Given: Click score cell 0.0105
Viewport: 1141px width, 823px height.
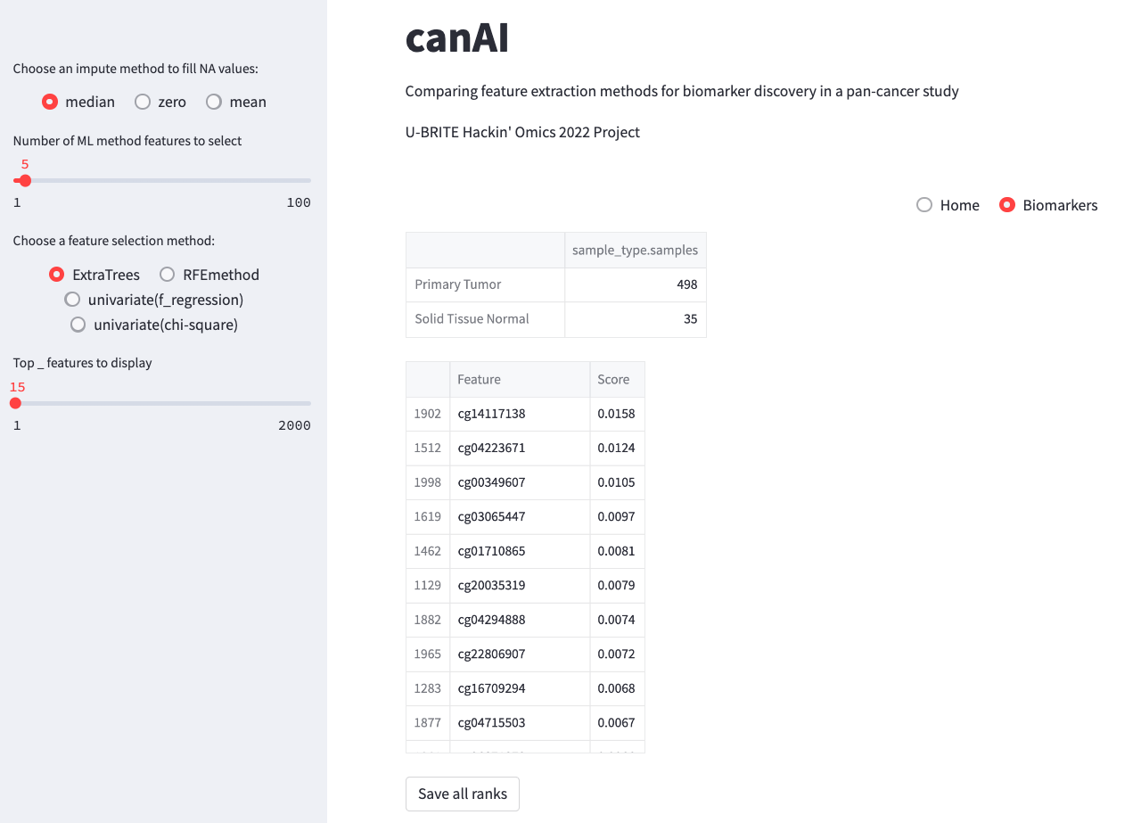Looking at the screenshot, I should click(x=617, y=482).
